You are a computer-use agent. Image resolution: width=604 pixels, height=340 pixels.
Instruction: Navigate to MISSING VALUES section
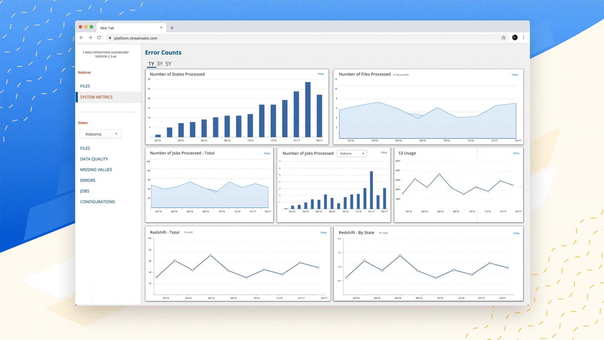[x=96, y=170]
